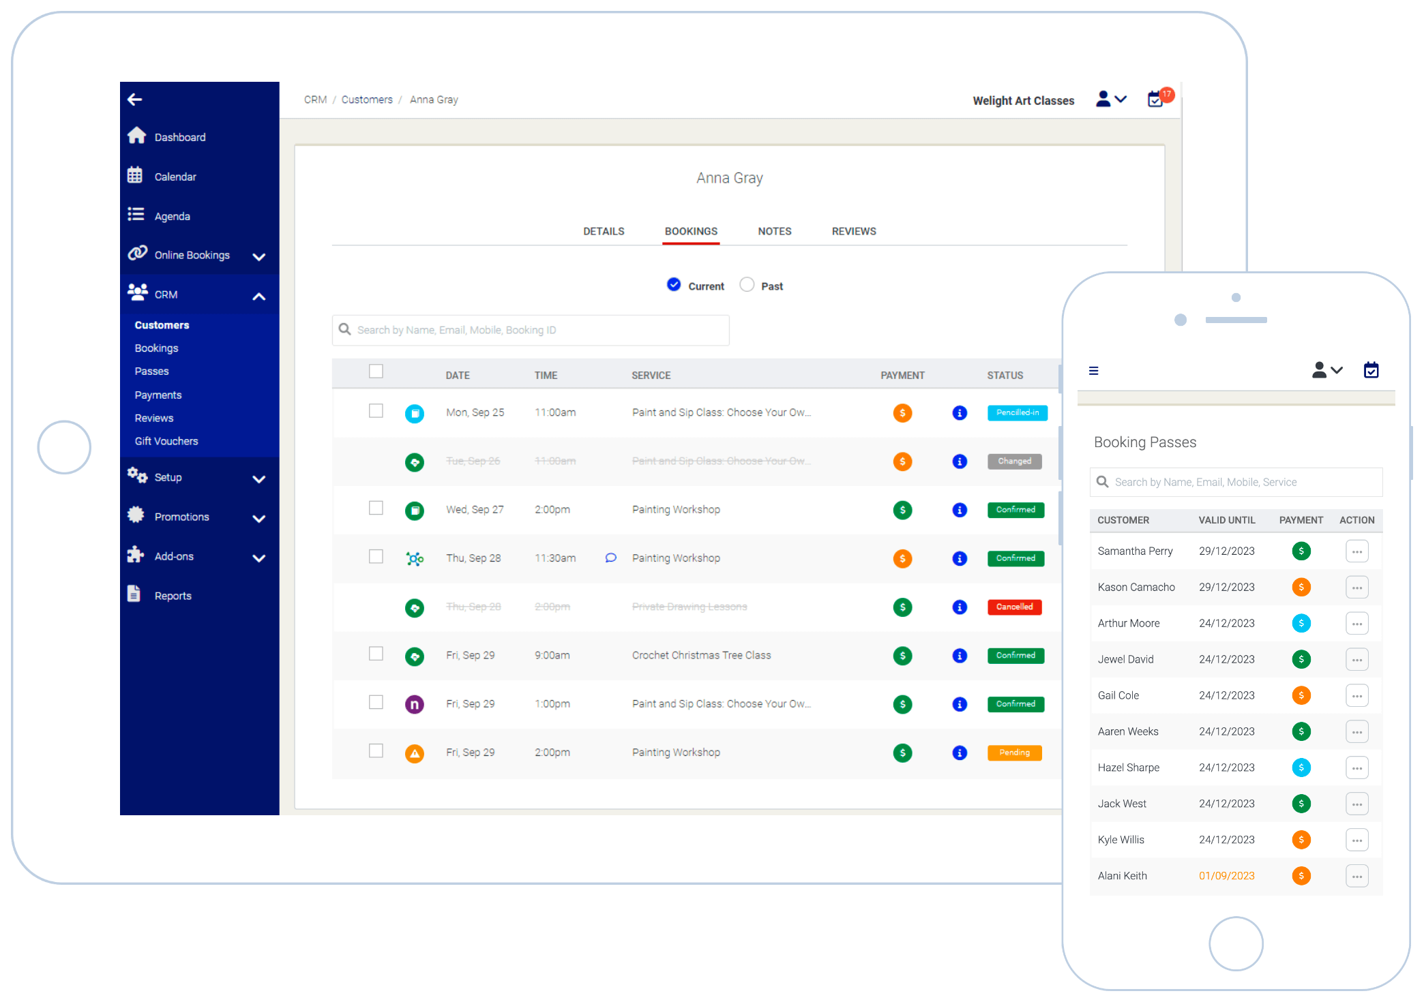This screenshot has width=1424, height=1002.
Task: Open the Dashboard home icon
Action: (x=136, y=136)
